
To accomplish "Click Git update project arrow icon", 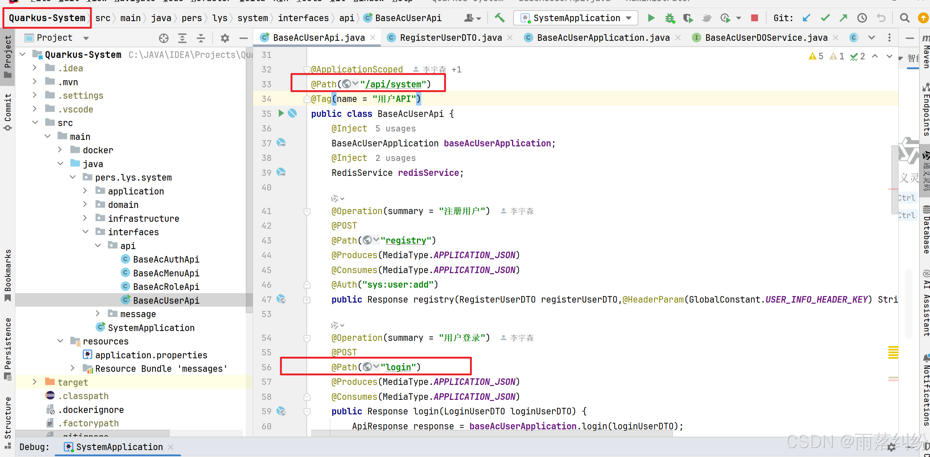I will tap(806, 18).
